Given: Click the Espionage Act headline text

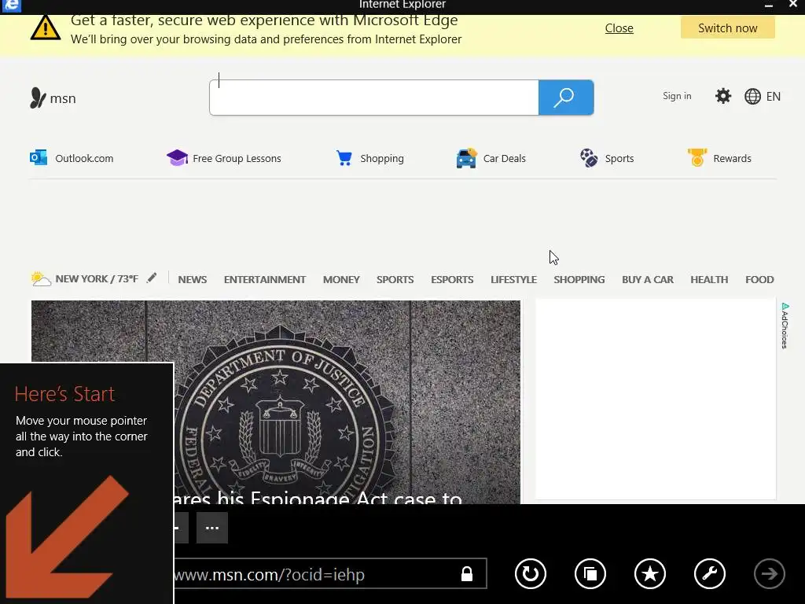Looking at the screenshot, I should (317, 497).
